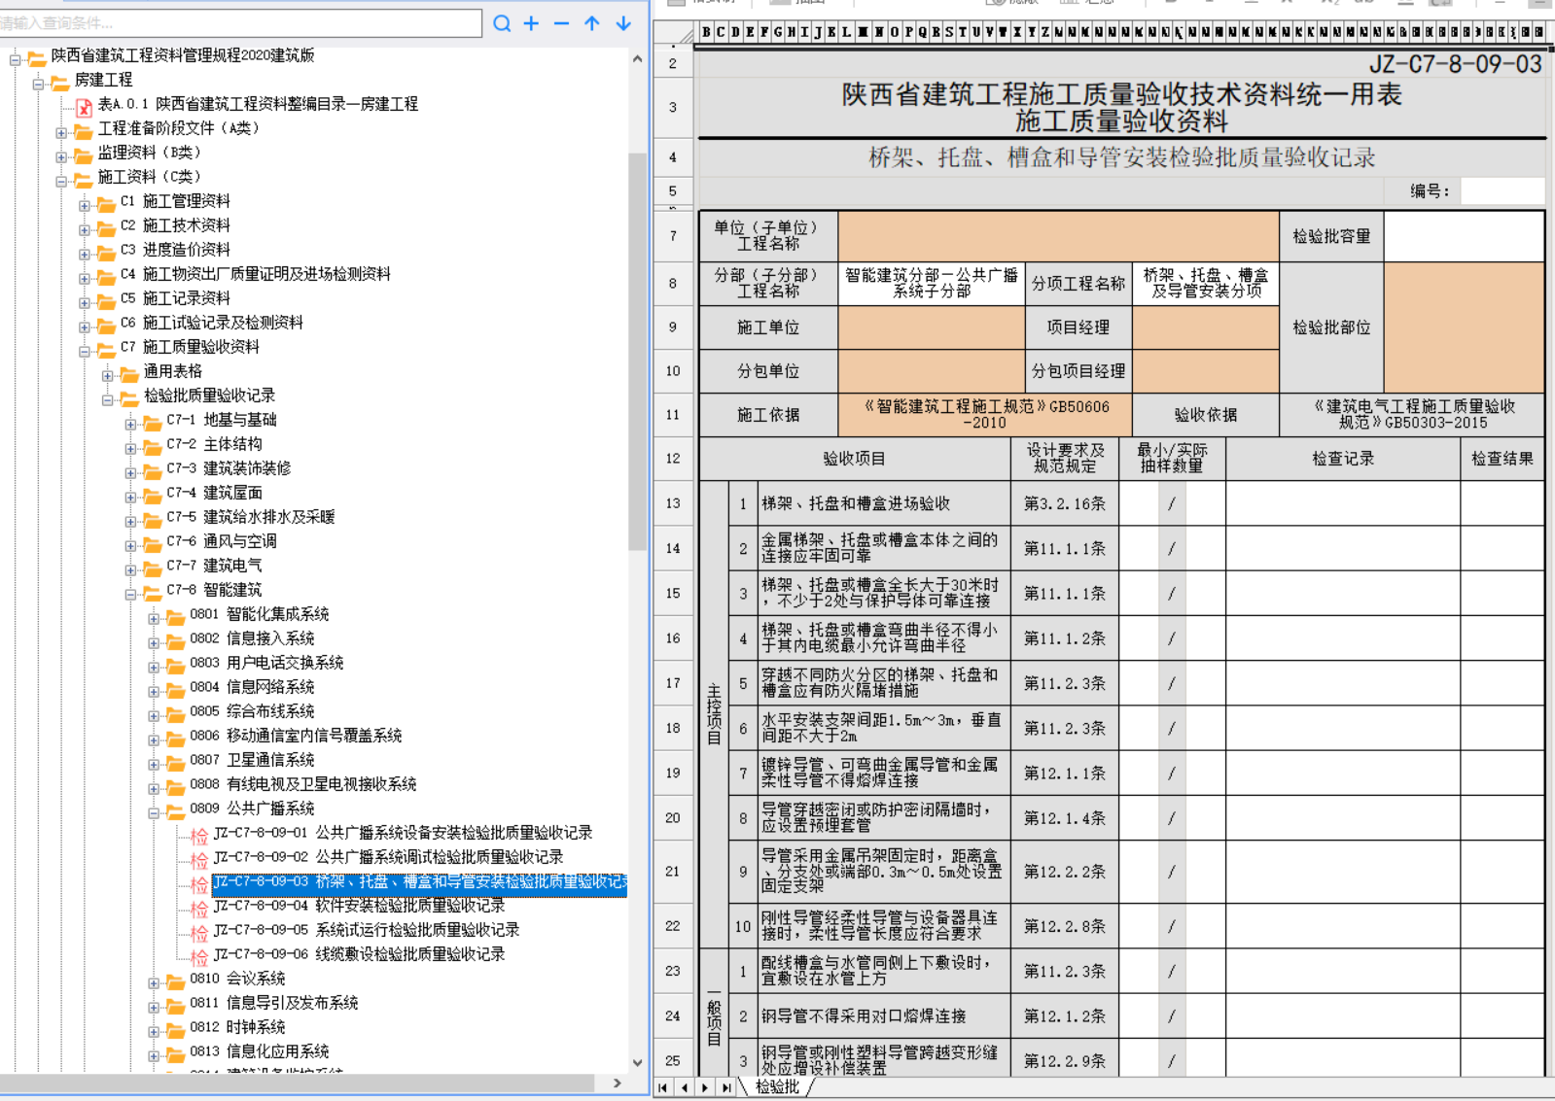Click the 检 icon of JZ-C7-8-09-05
Image resolution: width=1555 pixels, height=1101 pixels.
pos(199,932)
